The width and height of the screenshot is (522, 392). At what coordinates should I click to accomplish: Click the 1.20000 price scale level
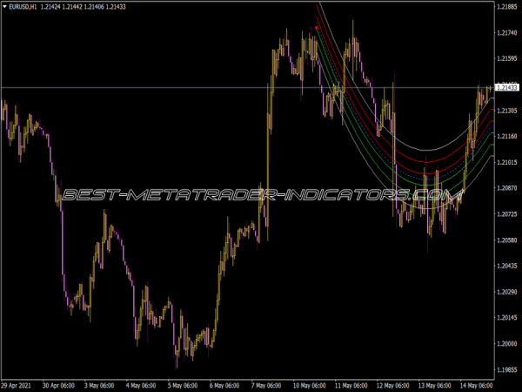[x=506, y=342]
